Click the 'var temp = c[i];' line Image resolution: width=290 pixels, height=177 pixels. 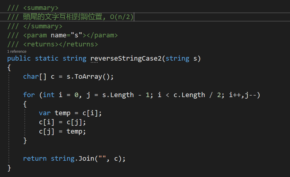(x=70, y=113)
